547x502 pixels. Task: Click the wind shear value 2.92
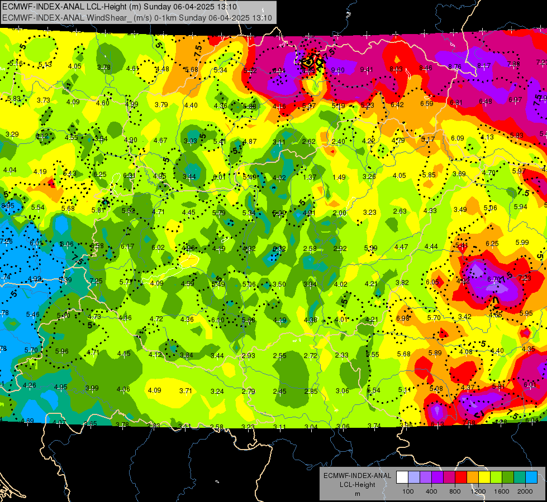(340, 248)
